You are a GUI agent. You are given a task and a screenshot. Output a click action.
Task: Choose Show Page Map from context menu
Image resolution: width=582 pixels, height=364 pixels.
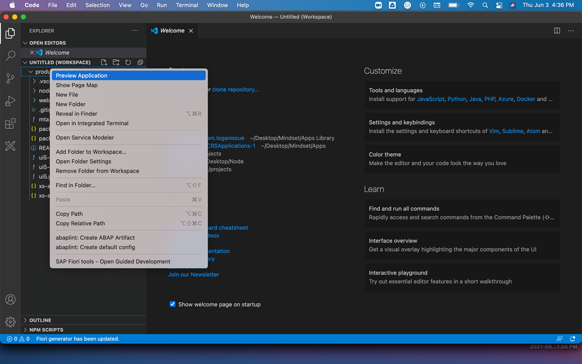[129, 85]
